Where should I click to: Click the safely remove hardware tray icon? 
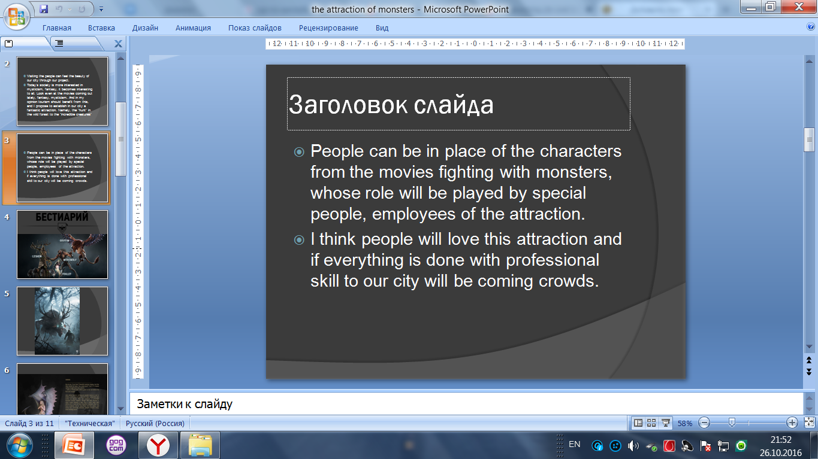pyautogui.click(x=651, y=446)
